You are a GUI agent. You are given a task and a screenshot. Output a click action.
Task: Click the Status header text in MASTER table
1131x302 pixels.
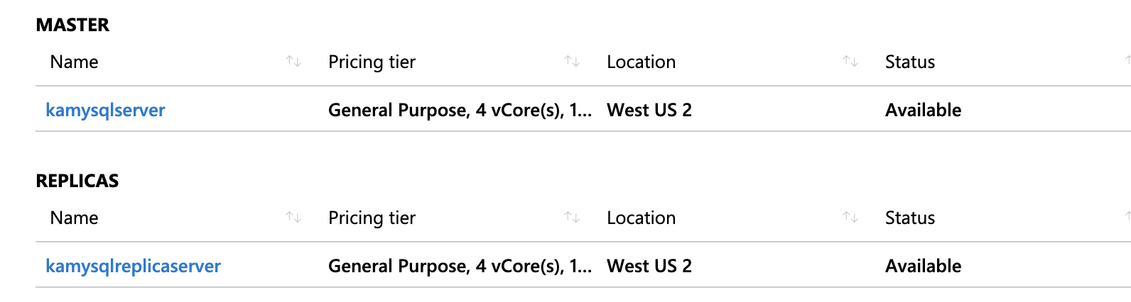click(x=909, y=62)
